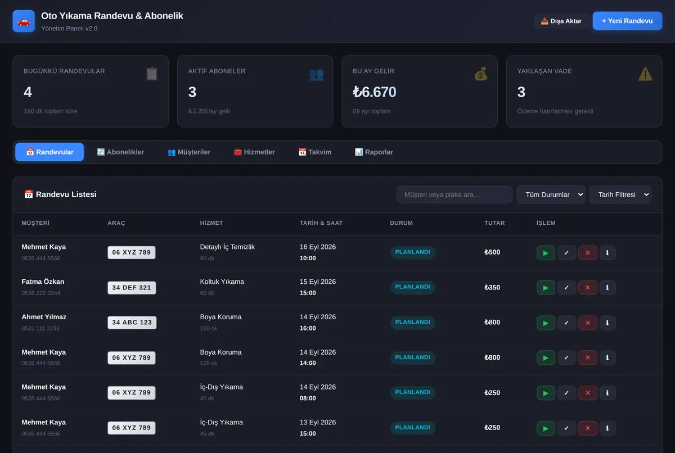
Task: Cancel Mehmet Kaya's 14 Eyl 08:00 appointment
Action: pyautogui.click(x=587, y=393)
